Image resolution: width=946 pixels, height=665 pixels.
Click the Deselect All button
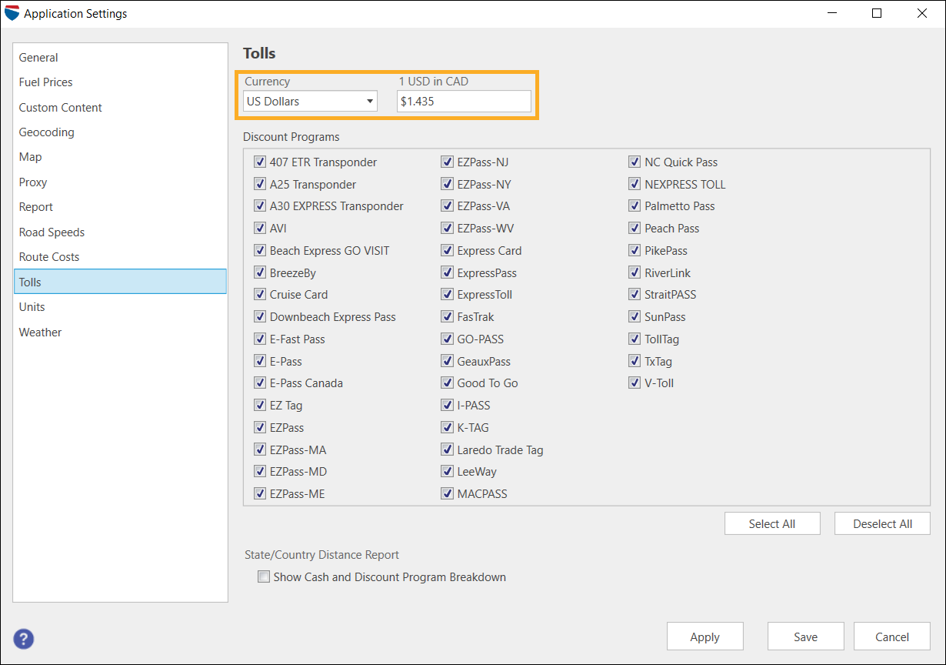tap(882, 523)
